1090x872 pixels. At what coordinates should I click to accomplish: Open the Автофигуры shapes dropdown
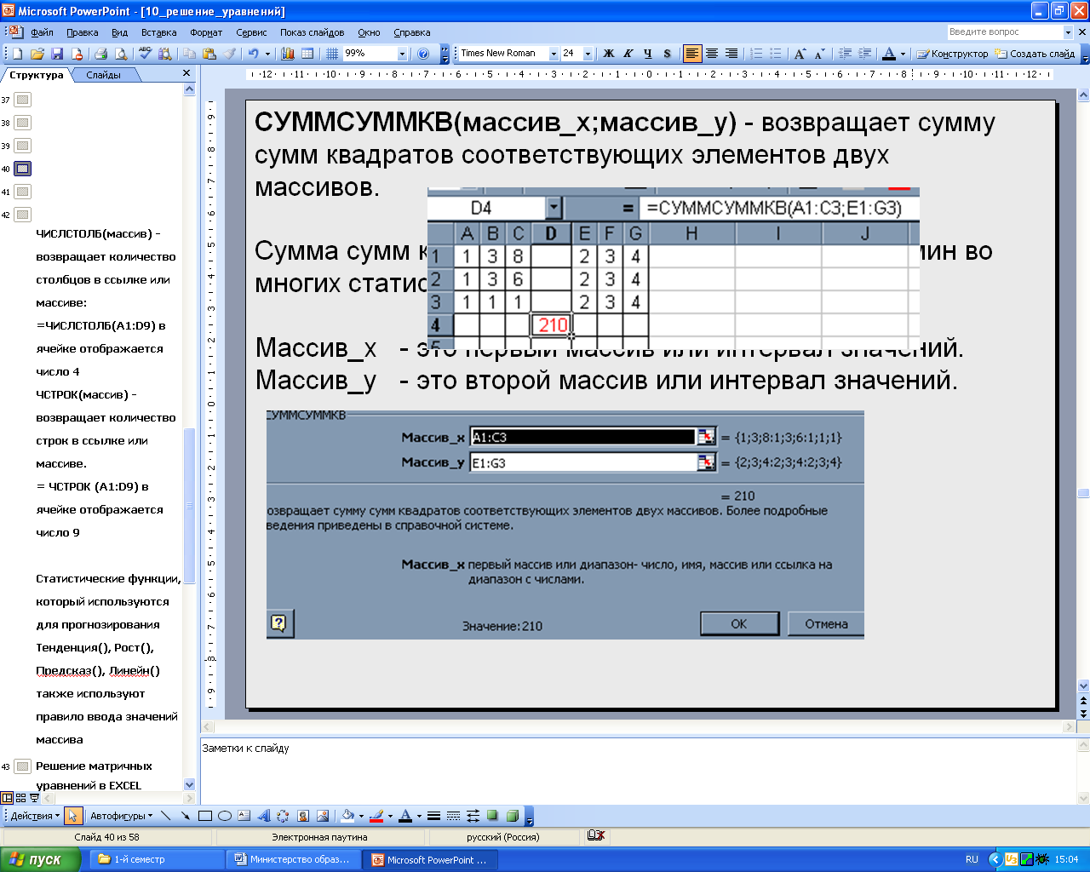click(122, 816)
